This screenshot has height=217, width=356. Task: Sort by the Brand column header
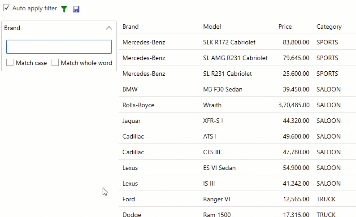tap(130, 26)
